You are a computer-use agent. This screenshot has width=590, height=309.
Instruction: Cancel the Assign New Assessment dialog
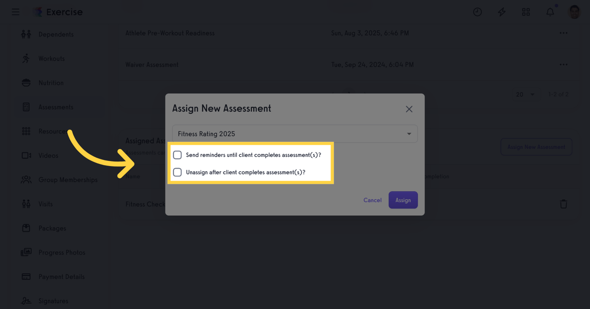click(x=372, y=200)
